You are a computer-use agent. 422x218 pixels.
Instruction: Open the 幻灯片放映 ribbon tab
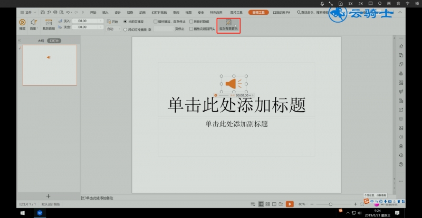(x=159, y=12)
